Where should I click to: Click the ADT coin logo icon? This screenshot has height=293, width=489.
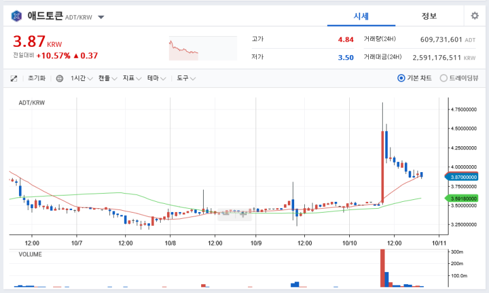pyautogui.click(x=16, y=16)
